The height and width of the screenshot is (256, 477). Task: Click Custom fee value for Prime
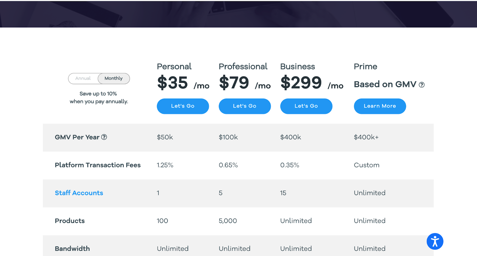[x=366, y=165]
